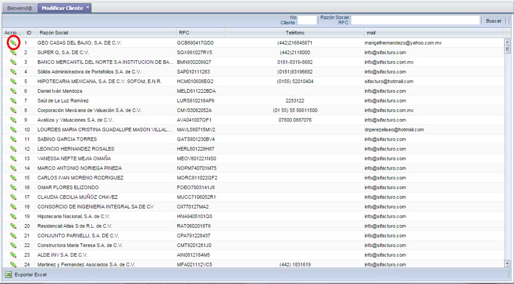Switch to the Bienvenid@ tab
The height and width of the screenshot is (284, 514).
click(x=20, y=8)
